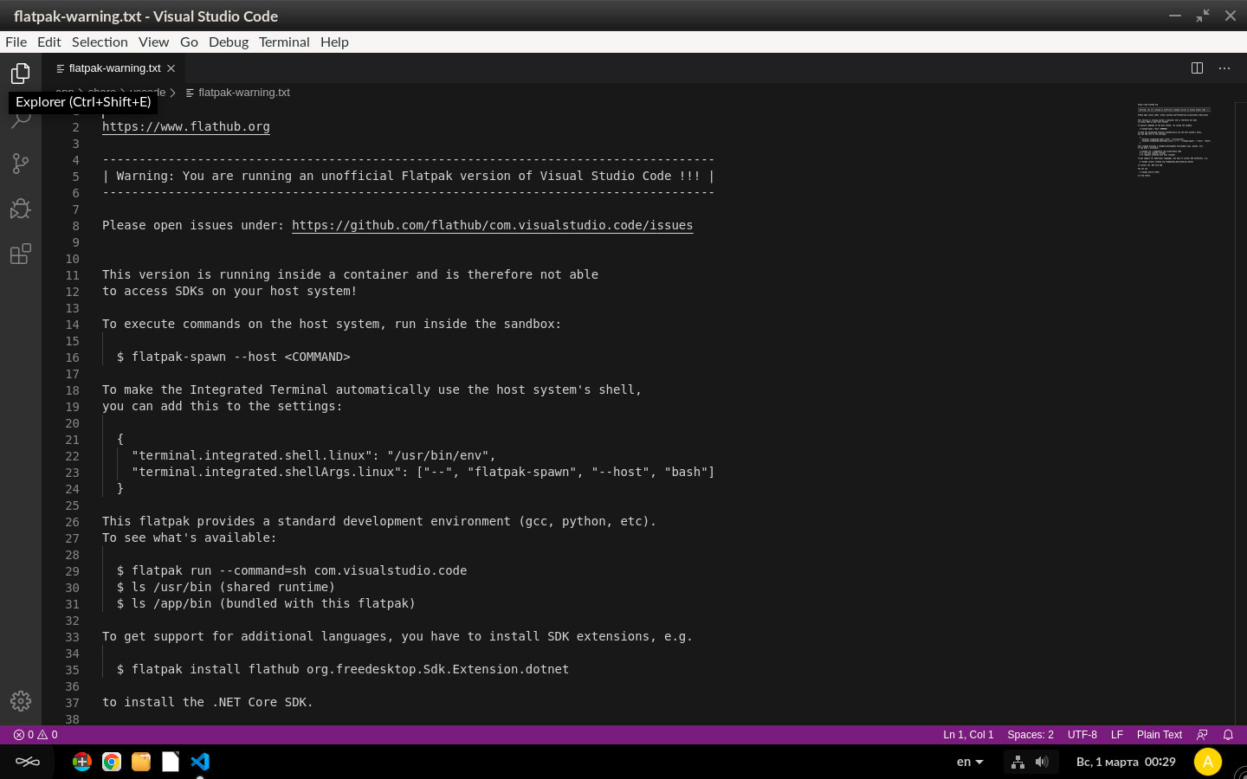Click the line starting 'Warning: You are running'

point(408,176)
